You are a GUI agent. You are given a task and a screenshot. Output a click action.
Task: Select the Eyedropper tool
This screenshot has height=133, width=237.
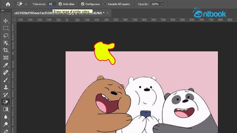click(6, 65)
